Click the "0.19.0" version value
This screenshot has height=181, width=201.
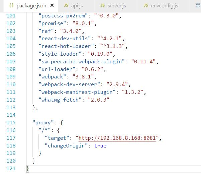[100, 54]
